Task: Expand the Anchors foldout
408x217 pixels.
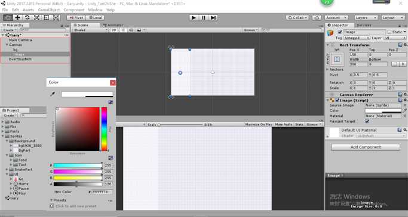Action: (x=327, y=69)
